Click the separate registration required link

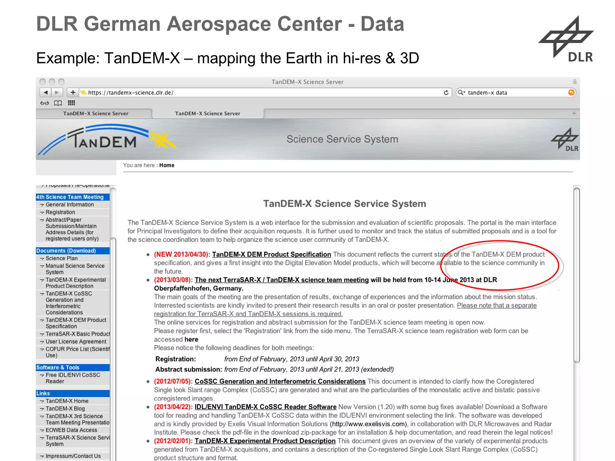click(345, 310)
